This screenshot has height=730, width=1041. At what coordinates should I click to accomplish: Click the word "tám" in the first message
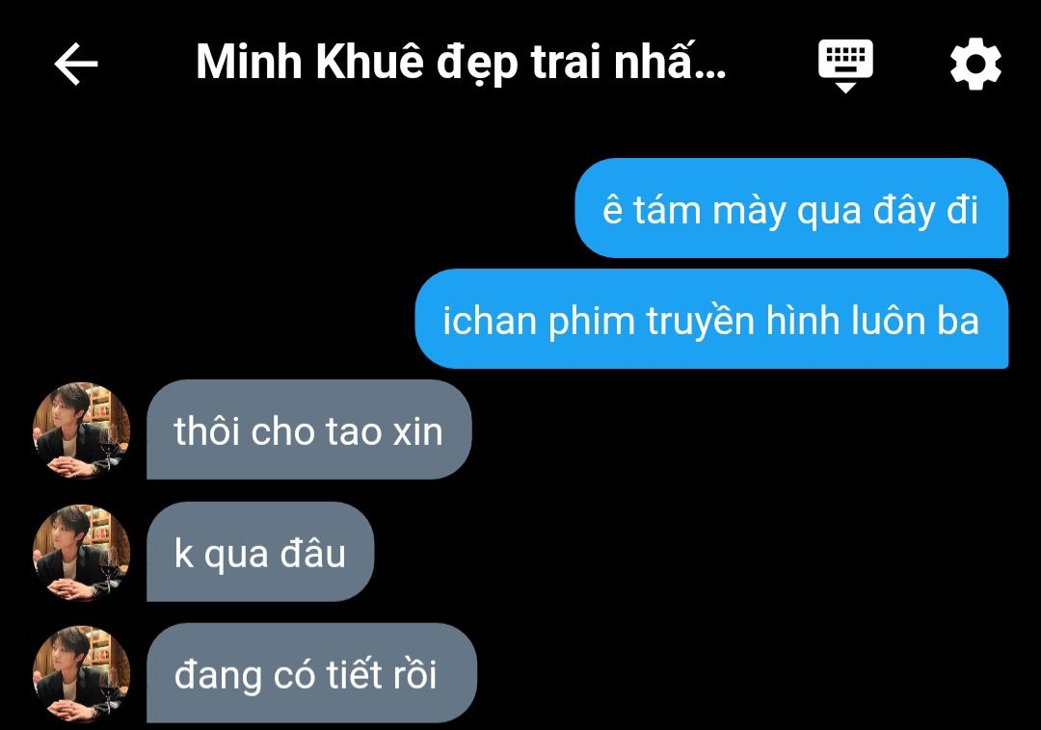tap(667, 210)
